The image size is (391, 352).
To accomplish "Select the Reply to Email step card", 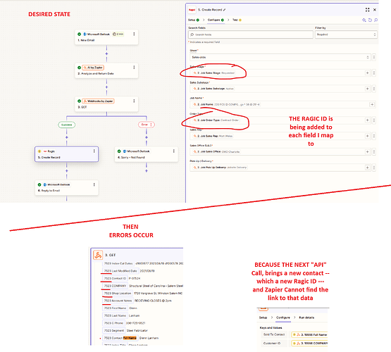I will coord(67,188).
